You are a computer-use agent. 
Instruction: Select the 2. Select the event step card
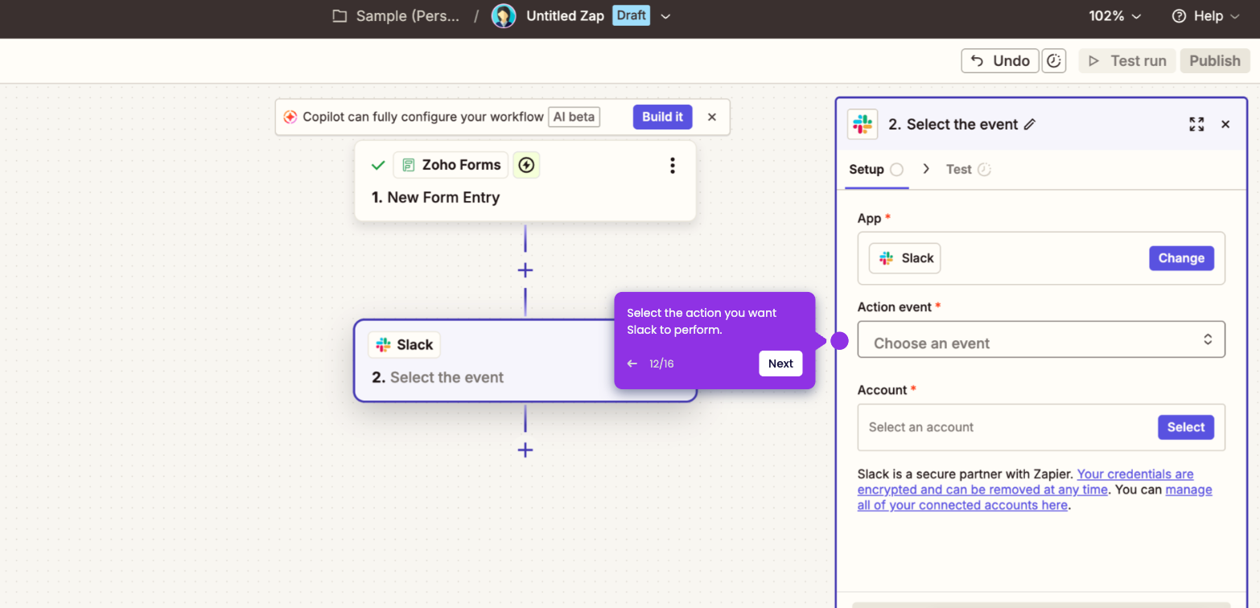click(525, 361)
